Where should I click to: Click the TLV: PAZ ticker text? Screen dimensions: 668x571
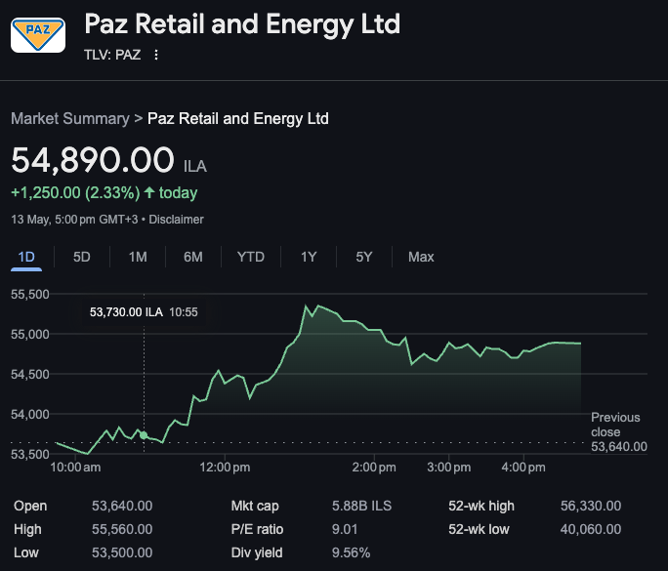point(112,55)
